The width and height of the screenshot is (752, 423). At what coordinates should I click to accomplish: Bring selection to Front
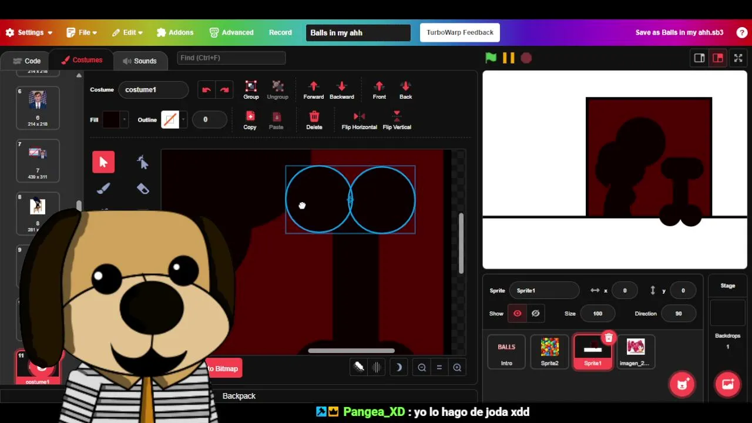[x=379, y=90]
